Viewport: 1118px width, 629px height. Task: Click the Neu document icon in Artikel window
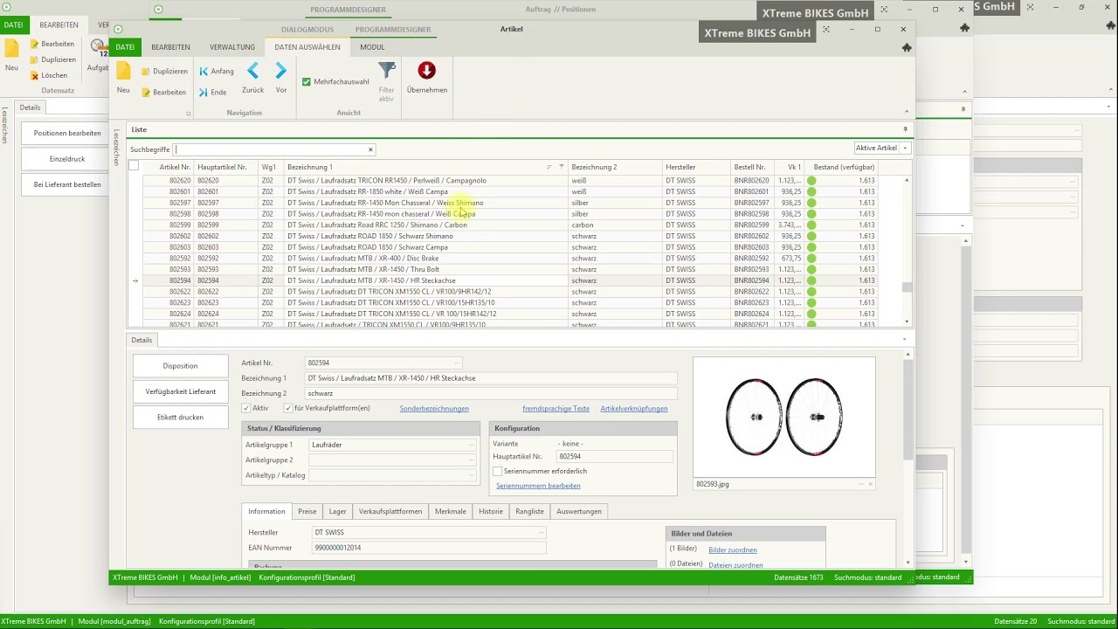click(123, 72)
